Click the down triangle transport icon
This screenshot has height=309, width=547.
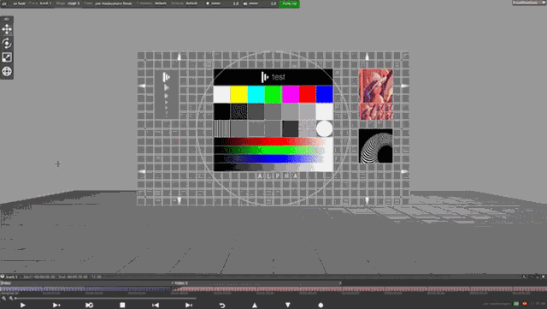[288, 306]
